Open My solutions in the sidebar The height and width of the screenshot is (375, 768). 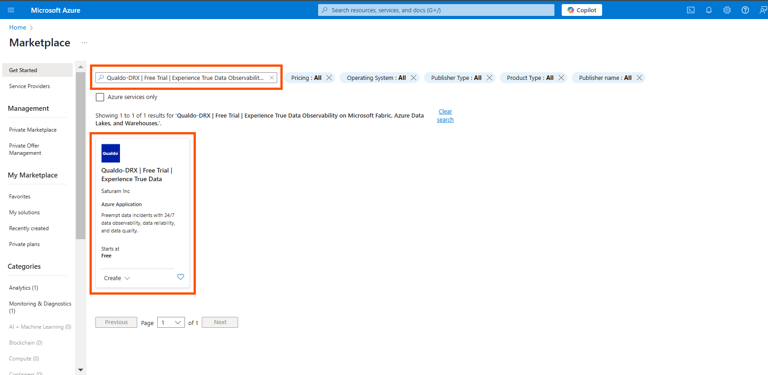(25, 212)
